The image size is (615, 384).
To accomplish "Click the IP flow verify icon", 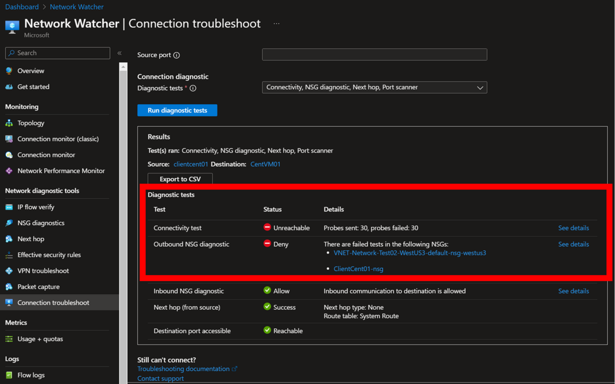I will (x=9, y=207).
